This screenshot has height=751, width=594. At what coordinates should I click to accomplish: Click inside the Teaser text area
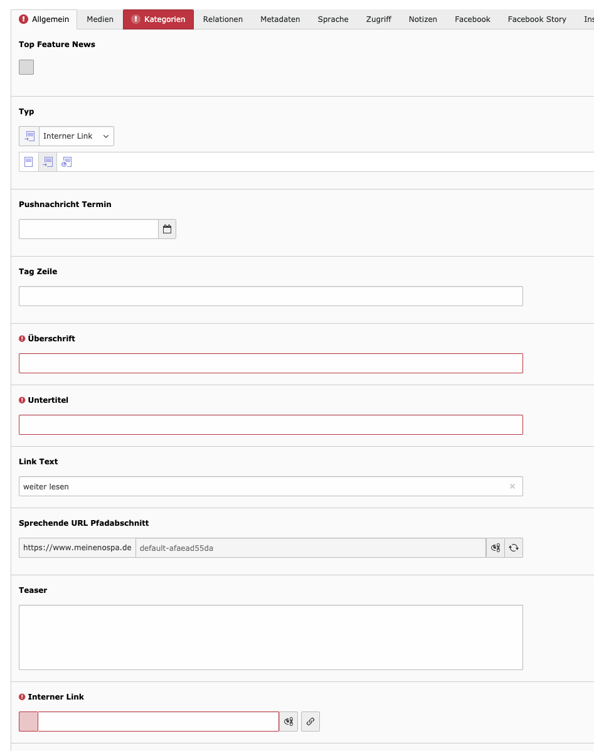tap(270, 637)
